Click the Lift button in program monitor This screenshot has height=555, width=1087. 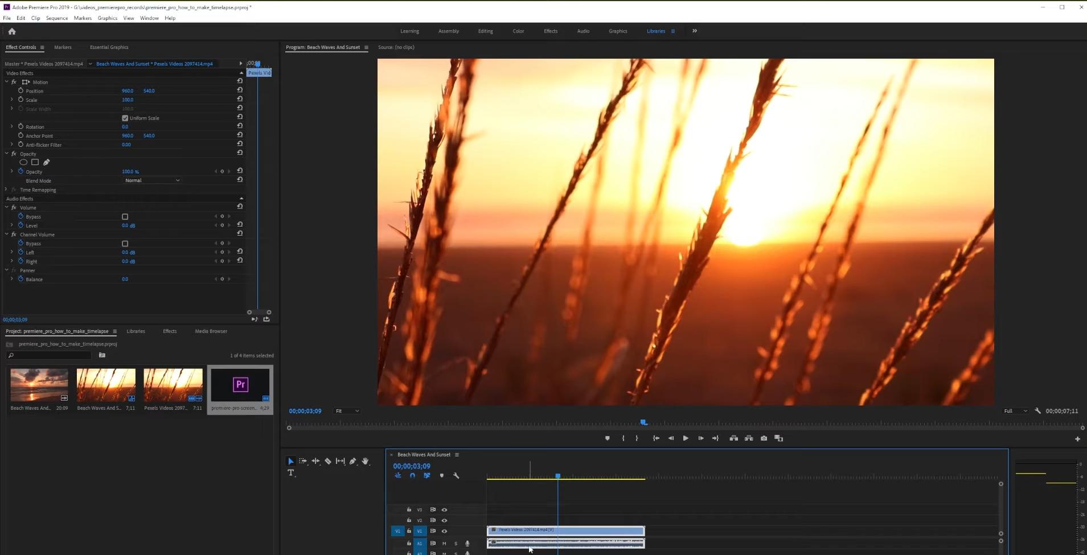point(734,438)
